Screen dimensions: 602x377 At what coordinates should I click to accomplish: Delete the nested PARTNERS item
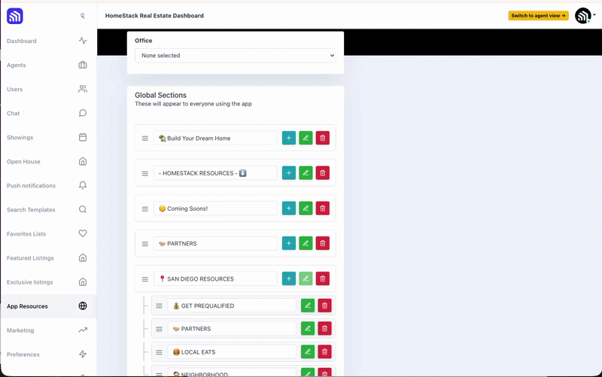click(x=324, y=329)
